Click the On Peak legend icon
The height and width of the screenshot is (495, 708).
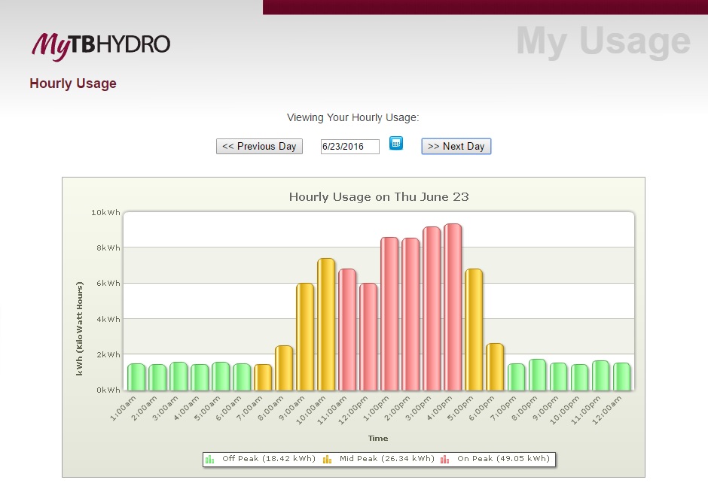coord(444,460)
